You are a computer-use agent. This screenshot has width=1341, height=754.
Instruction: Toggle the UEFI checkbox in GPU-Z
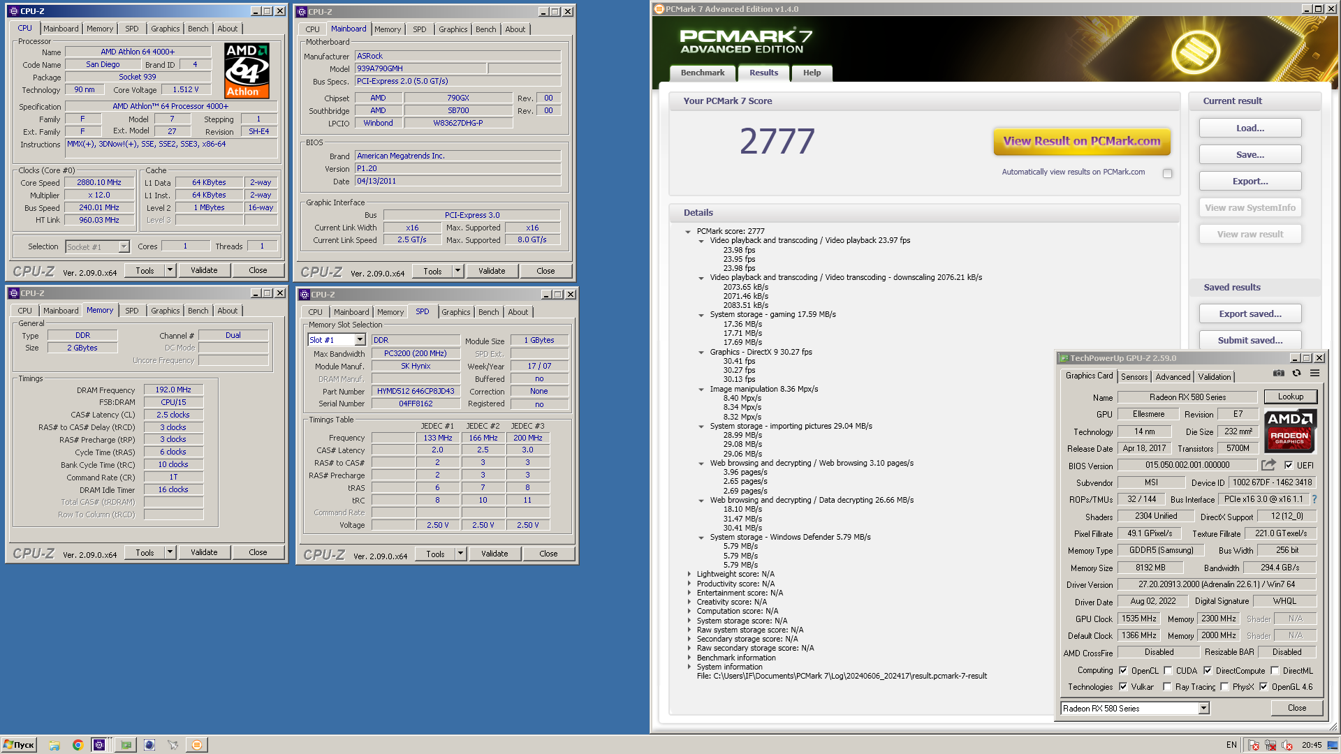click(1289, 466)
